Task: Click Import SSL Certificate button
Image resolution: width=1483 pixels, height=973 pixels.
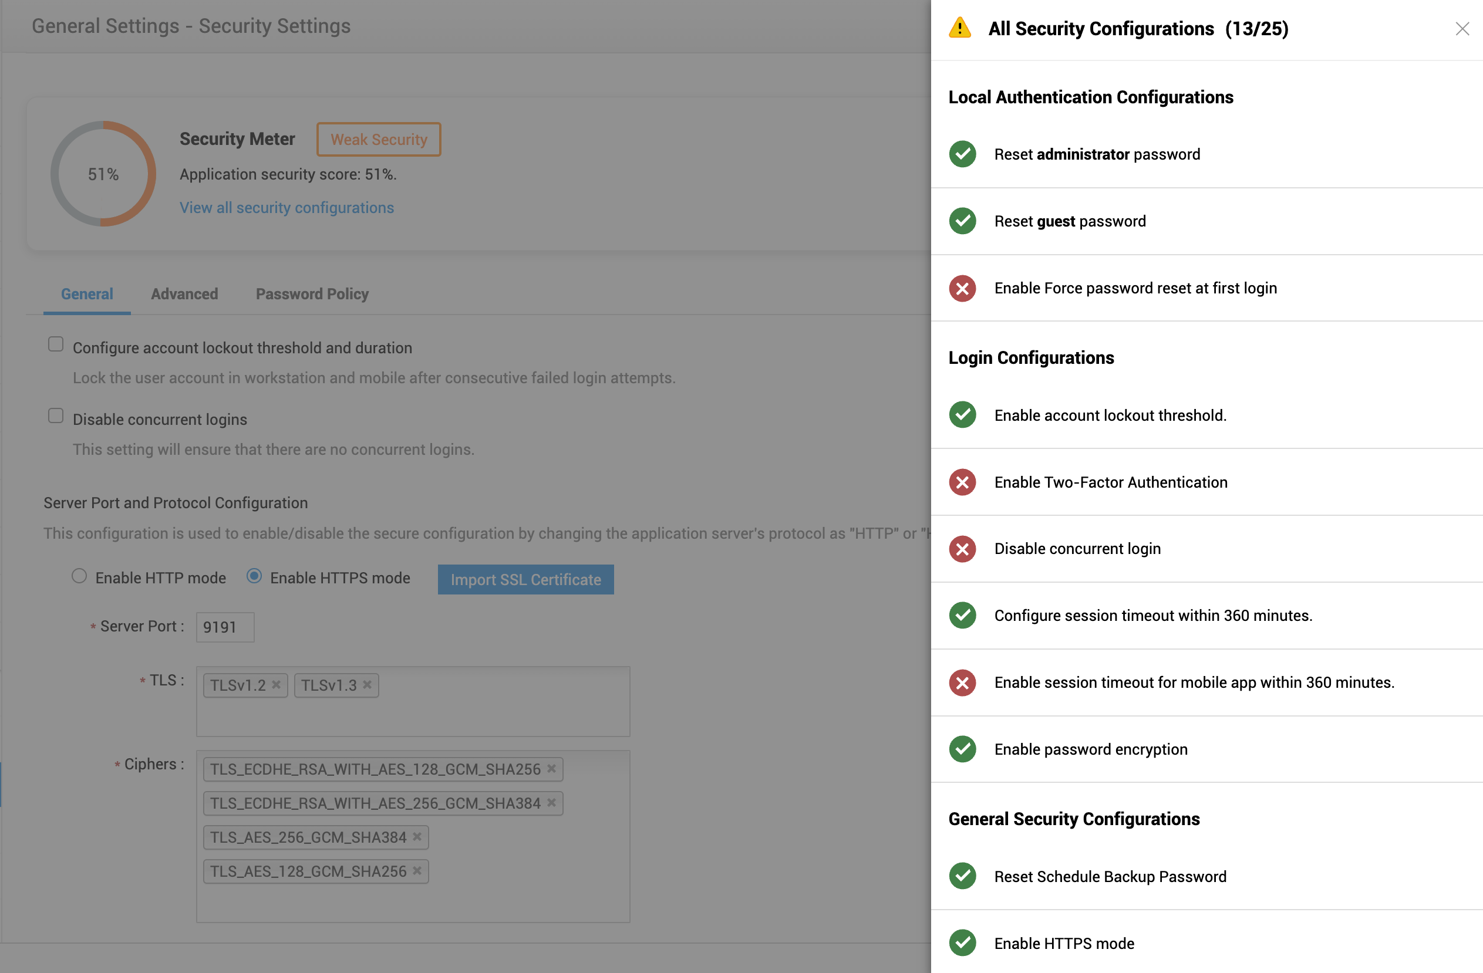Action: coord(525,579)
